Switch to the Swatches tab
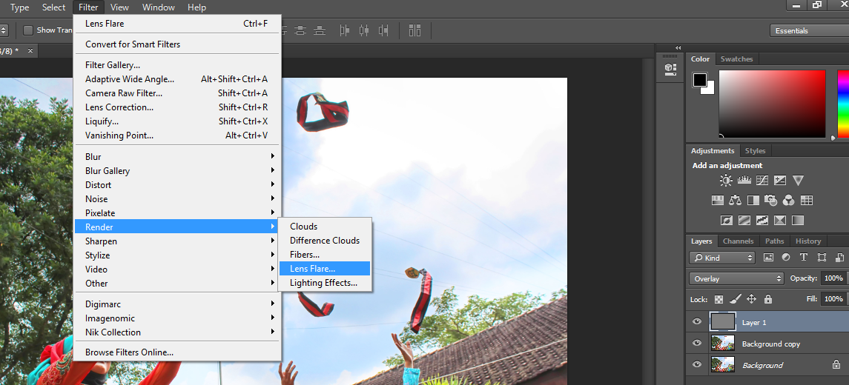The image size is (849, 385). [736, 59]
